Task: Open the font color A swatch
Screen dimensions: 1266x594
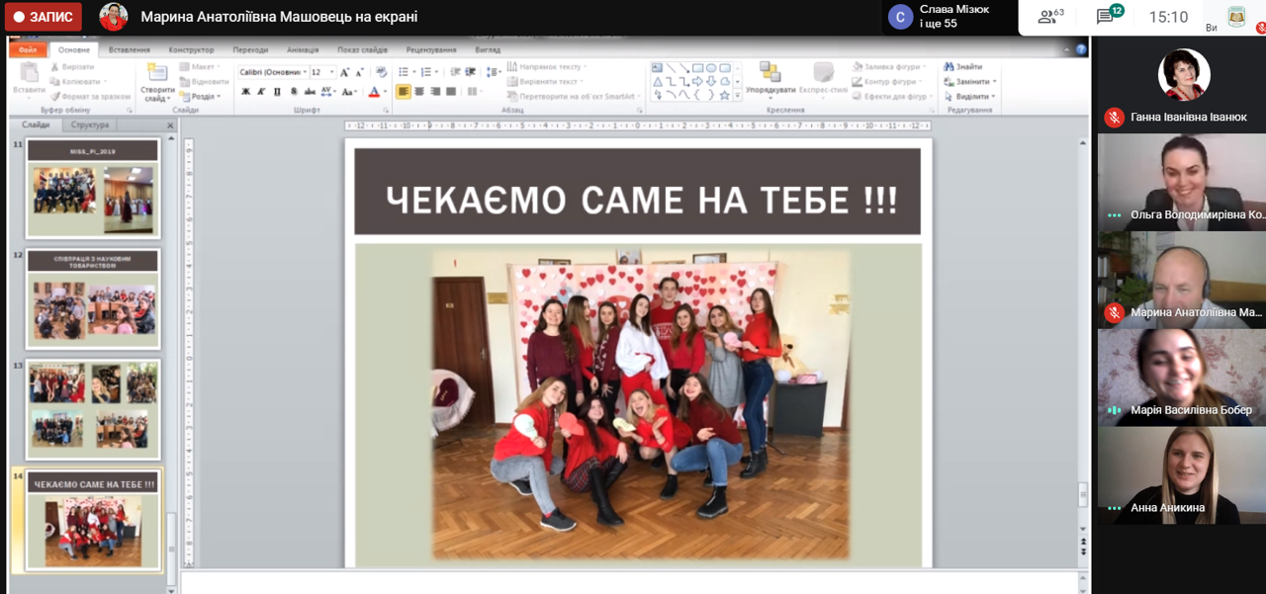Action: pos(373,92)
